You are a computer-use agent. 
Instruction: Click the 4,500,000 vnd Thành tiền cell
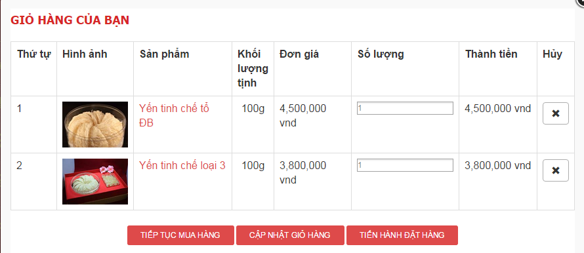pos(497,109)
